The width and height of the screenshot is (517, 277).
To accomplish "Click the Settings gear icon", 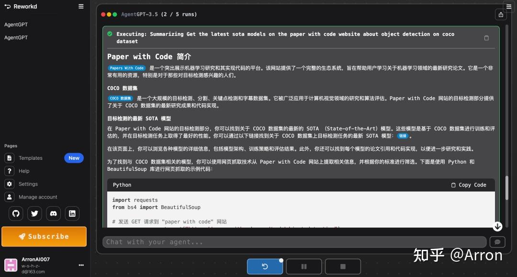I will (x=9, y=184).
